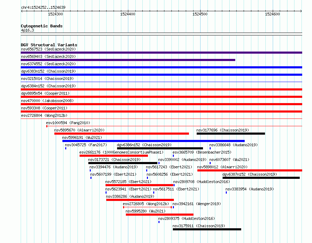The width and height of the screenshot is (312, 243).
Task: Select nsv5608256 (Ebert2021) label
Action: click(x=170, y=174)
